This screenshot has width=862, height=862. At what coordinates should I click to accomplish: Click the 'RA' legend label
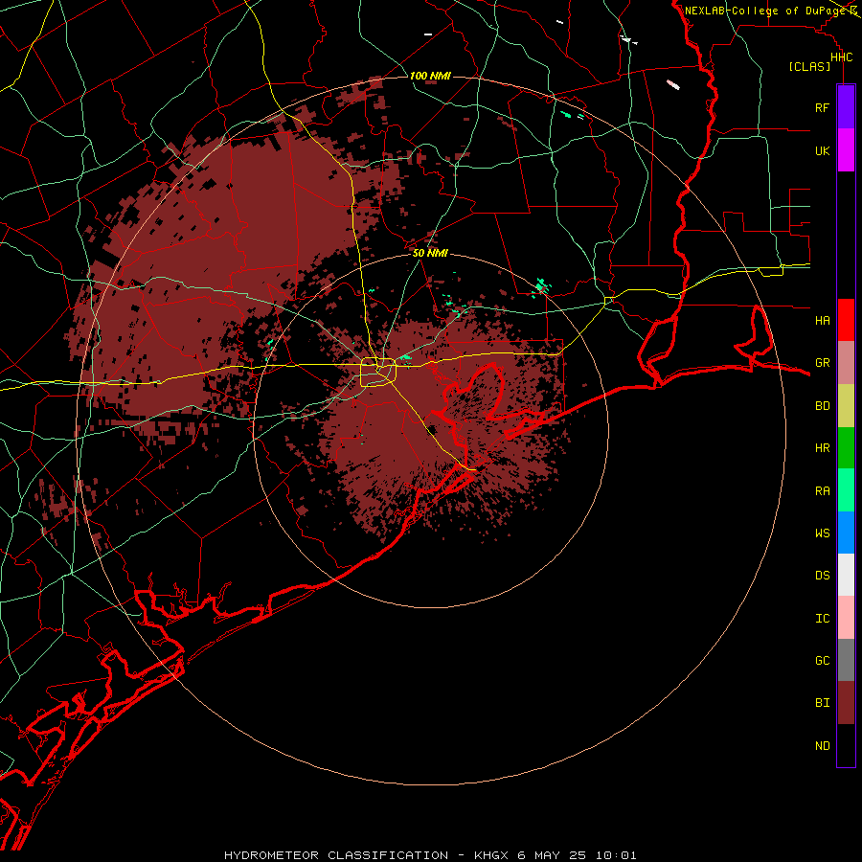[822, 491]
